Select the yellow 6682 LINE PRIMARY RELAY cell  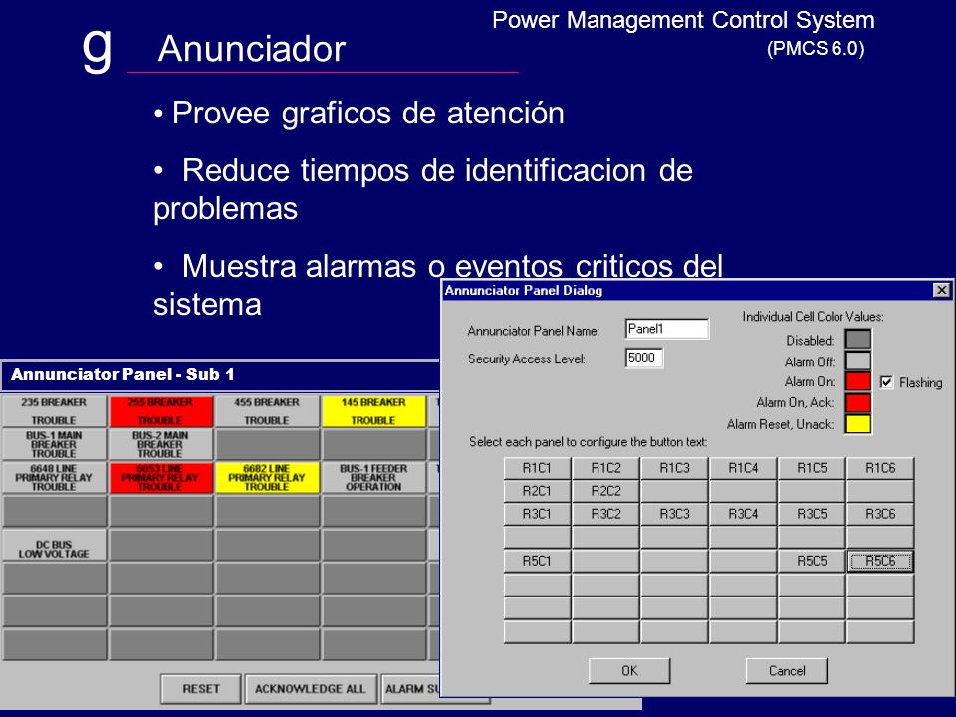pyautogui.click(x=267, y=477)
